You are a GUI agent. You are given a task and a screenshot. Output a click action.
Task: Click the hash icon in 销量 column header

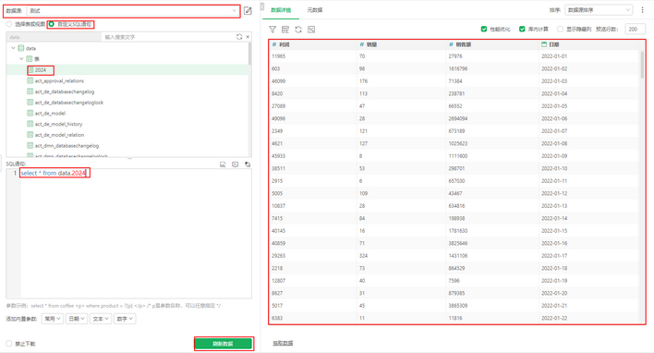(x=361, y=44)
